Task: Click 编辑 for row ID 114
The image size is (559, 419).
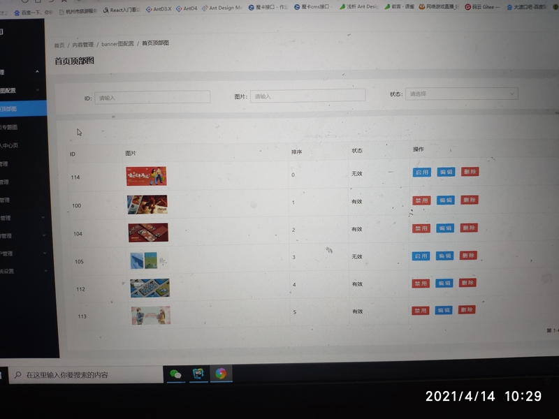Action: click(446, 172)
